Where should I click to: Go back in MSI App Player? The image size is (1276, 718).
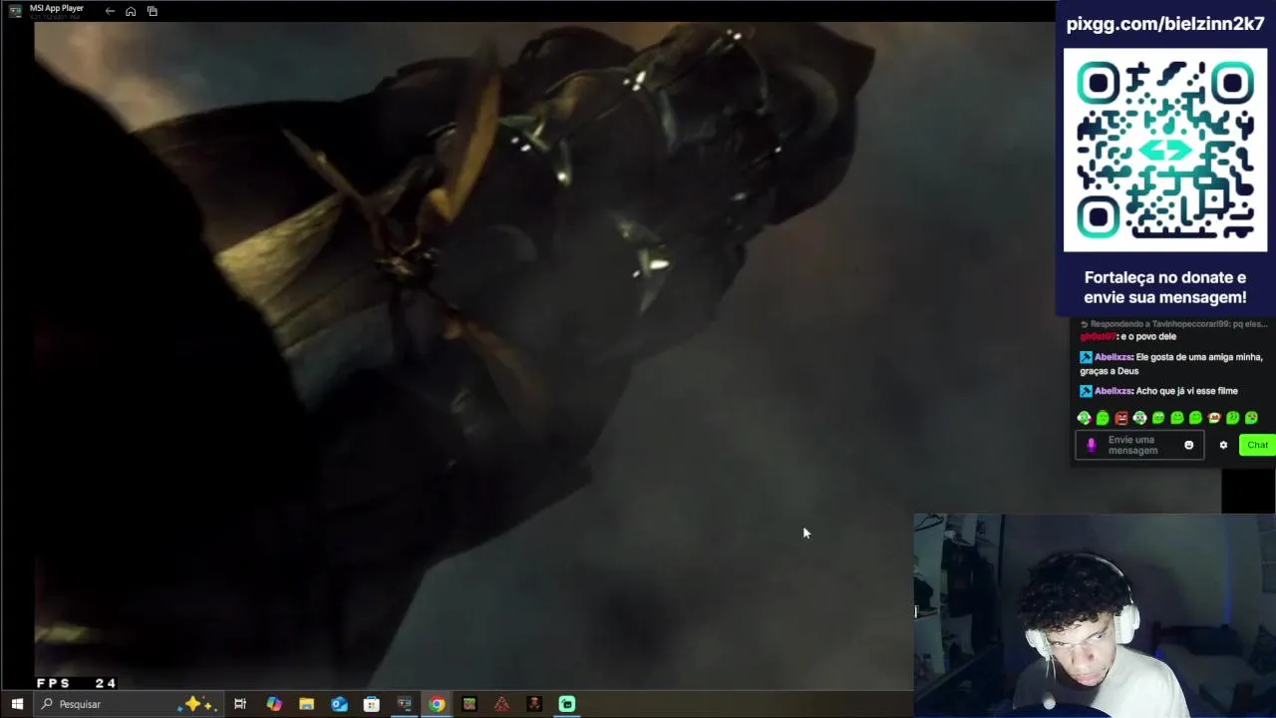(x=110, y=11)
